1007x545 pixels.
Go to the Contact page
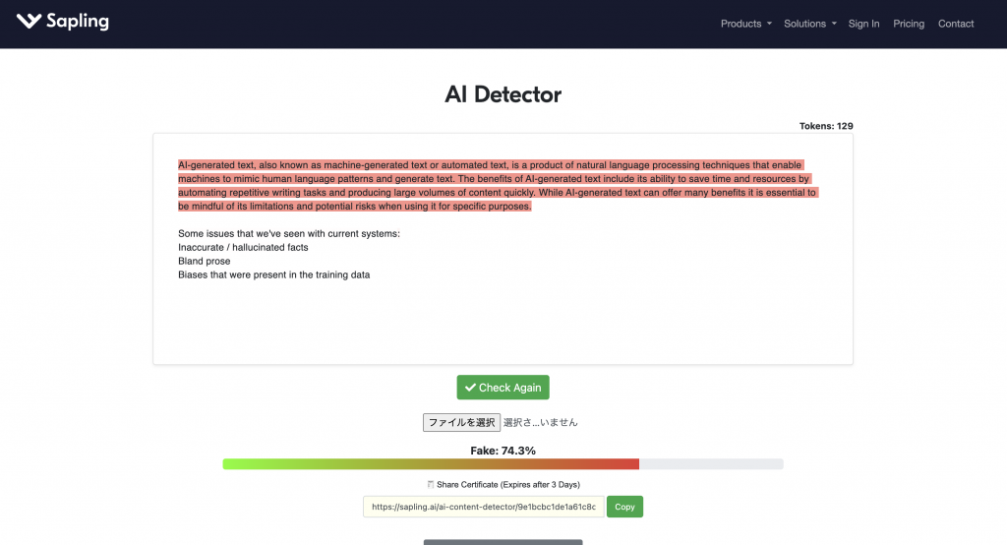click(956, 24)
